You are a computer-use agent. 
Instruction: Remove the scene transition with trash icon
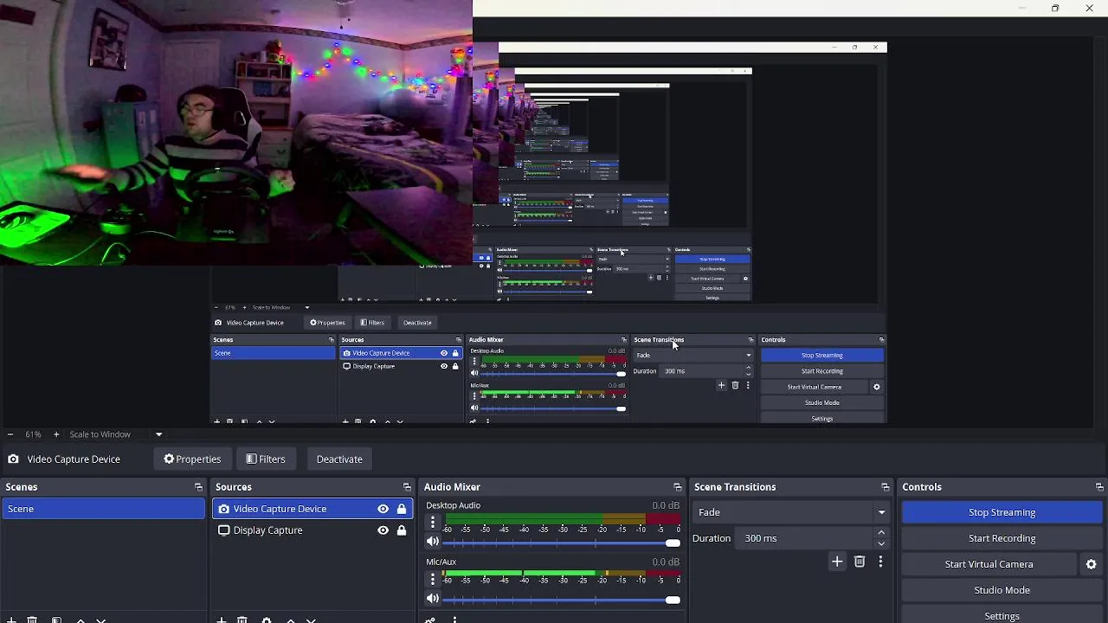tap(860, 562)
